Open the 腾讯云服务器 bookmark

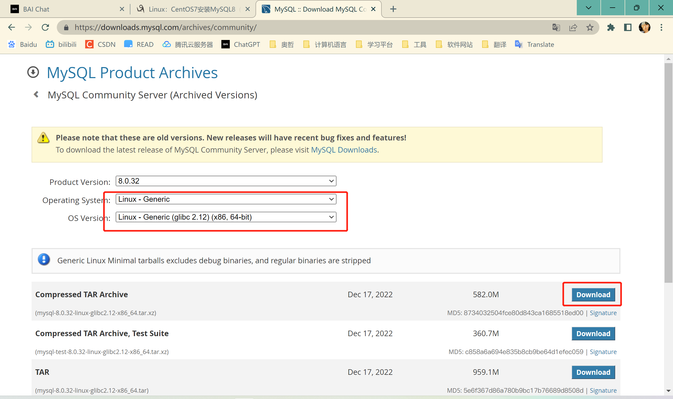(187, 44)
